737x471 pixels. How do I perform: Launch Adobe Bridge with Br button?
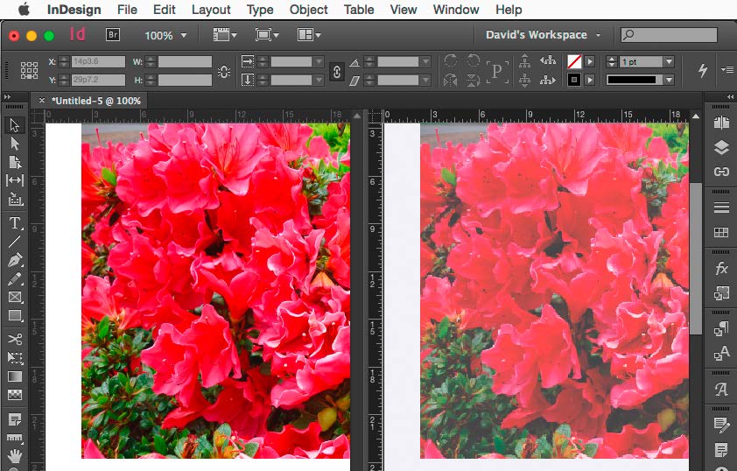(x=113, y=35)
